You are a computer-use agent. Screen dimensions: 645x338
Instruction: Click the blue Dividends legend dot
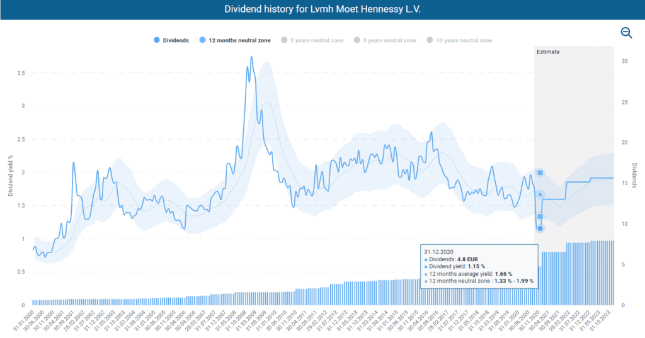pos(157,40)
